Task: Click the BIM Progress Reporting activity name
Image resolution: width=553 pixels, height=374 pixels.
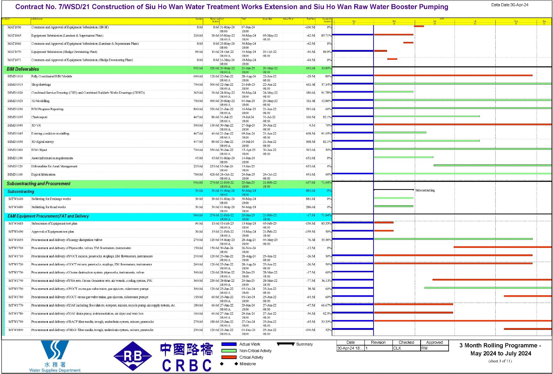Action: click(x=47, y=109)
